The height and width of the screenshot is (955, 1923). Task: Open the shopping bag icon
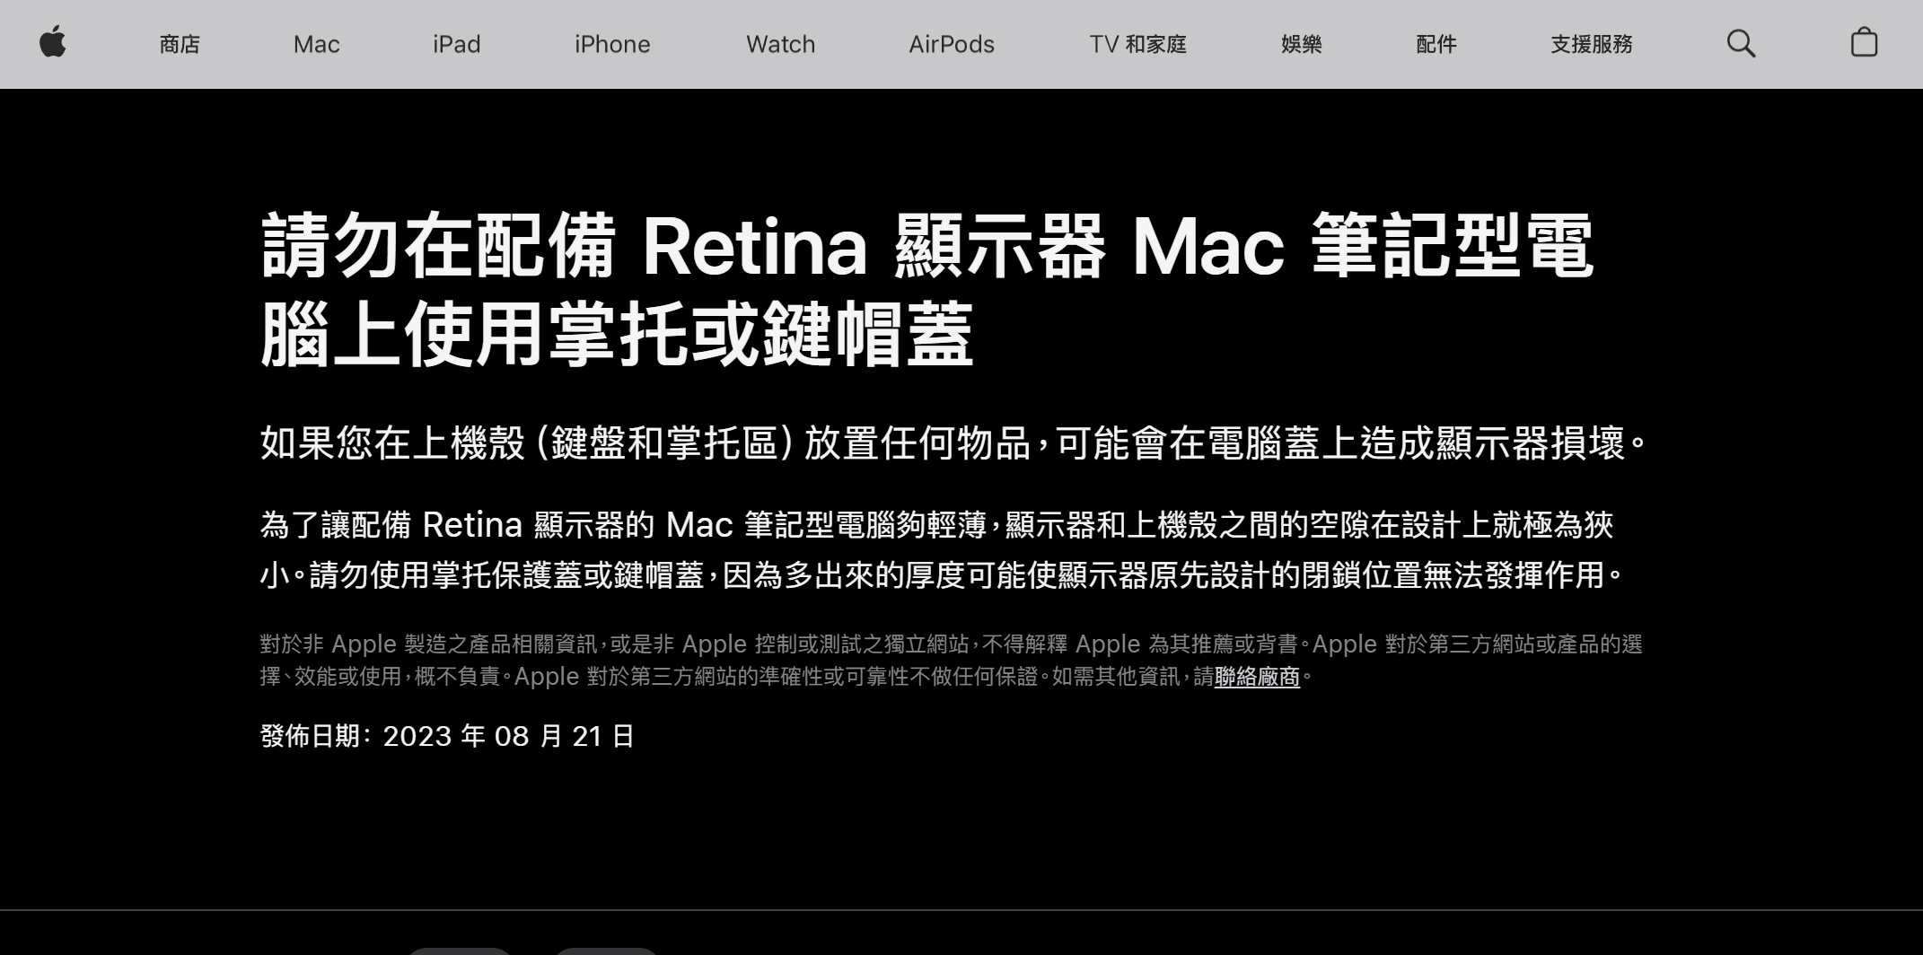(1864, 43)
